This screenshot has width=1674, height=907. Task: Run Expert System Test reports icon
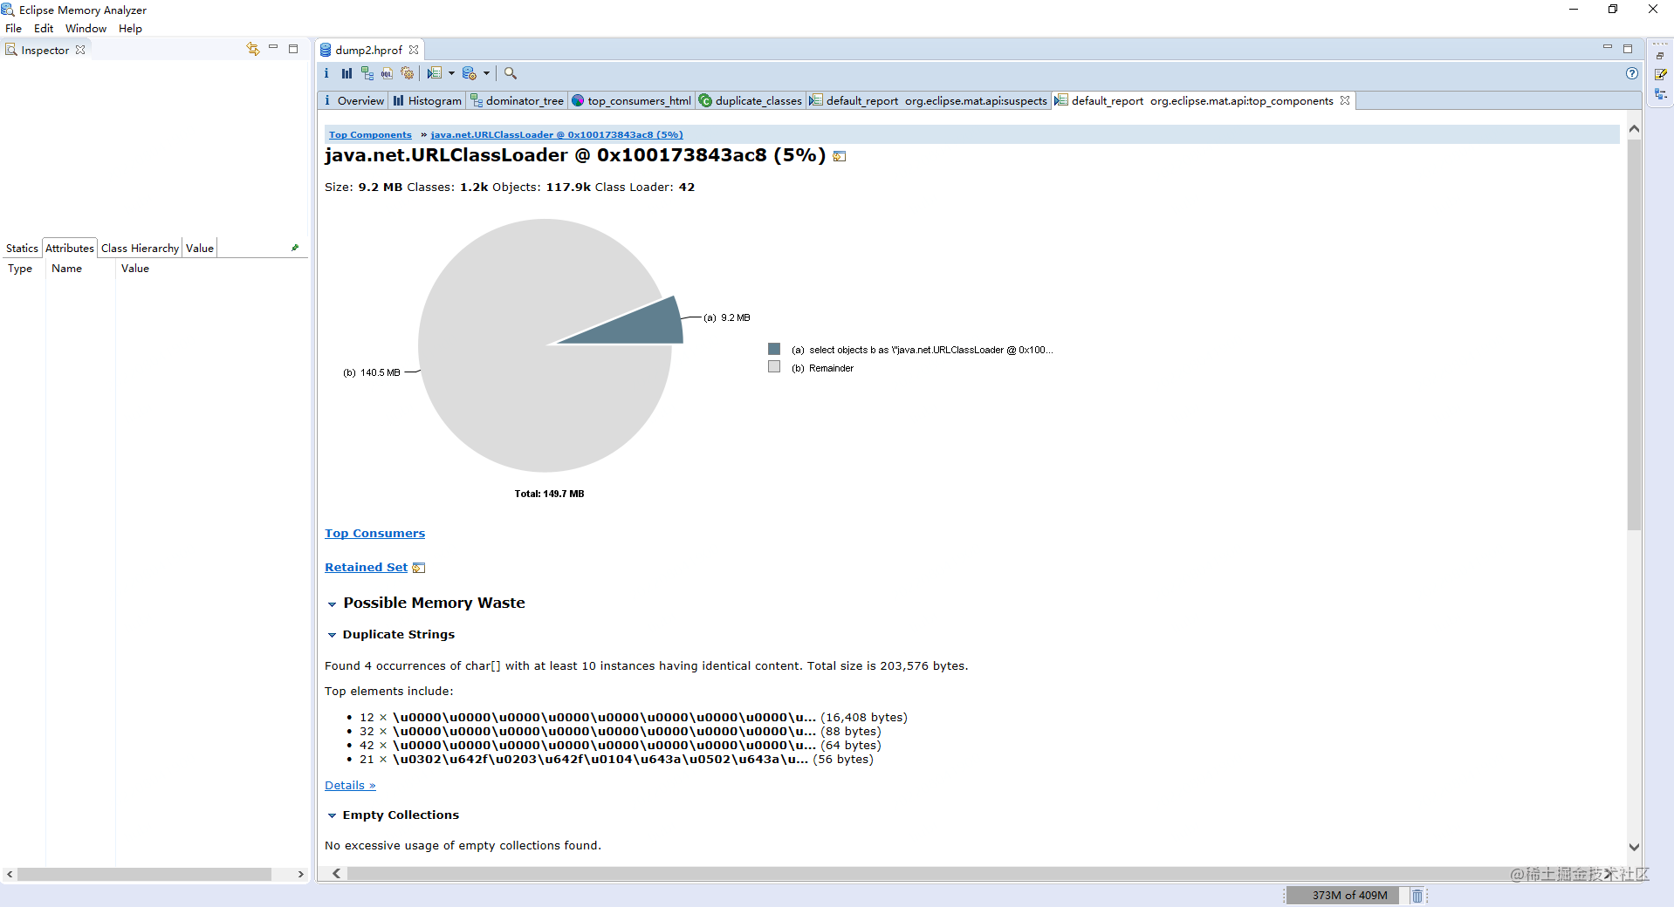coord(434,73)
